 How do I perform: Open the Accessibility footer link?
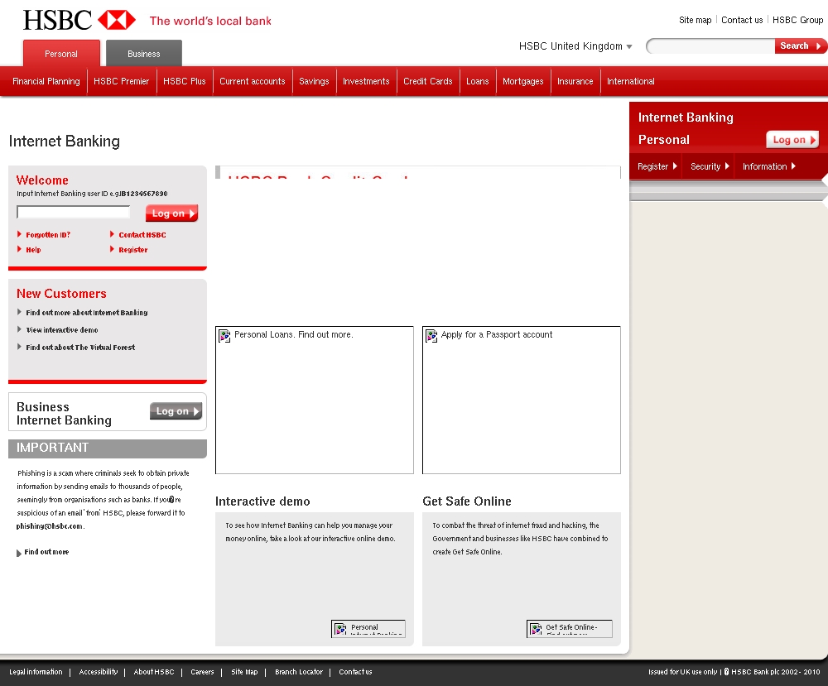[x=99, y=672]
